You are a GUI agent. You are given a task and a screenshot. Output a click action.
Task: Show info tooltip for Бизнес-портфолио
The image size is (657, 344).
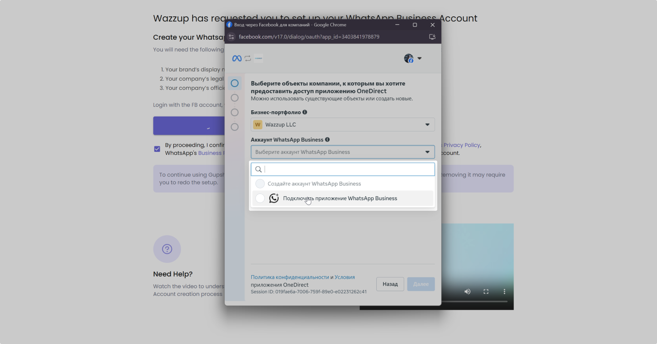tap(305, 112)
